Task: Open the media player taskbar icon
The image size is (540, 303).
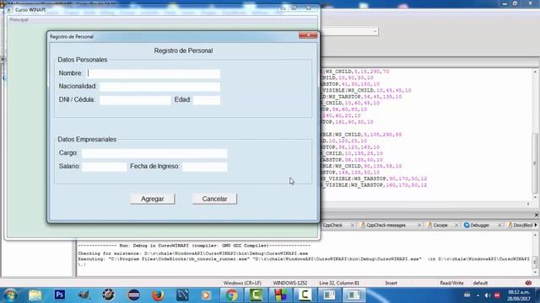Action: pos(206,295)
